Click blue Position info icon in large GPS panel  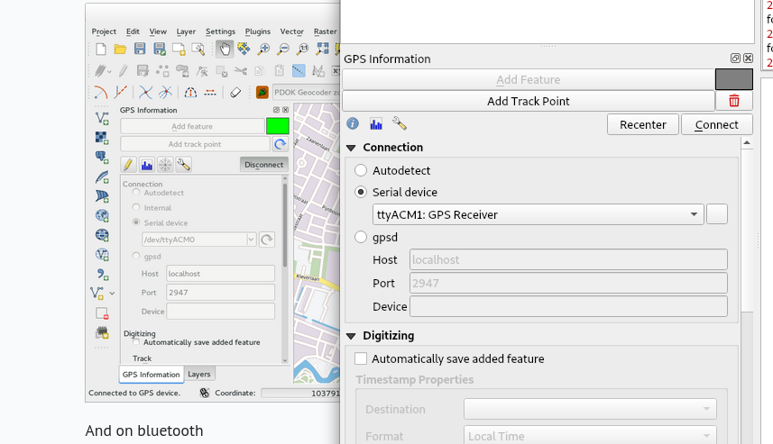353,123
